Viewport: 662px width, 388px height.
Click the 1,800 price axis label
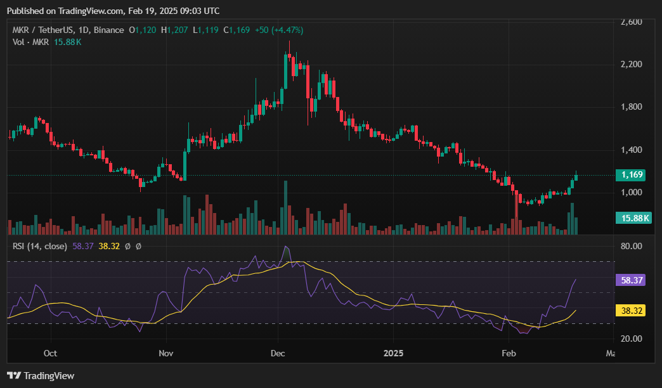point(631,107)
